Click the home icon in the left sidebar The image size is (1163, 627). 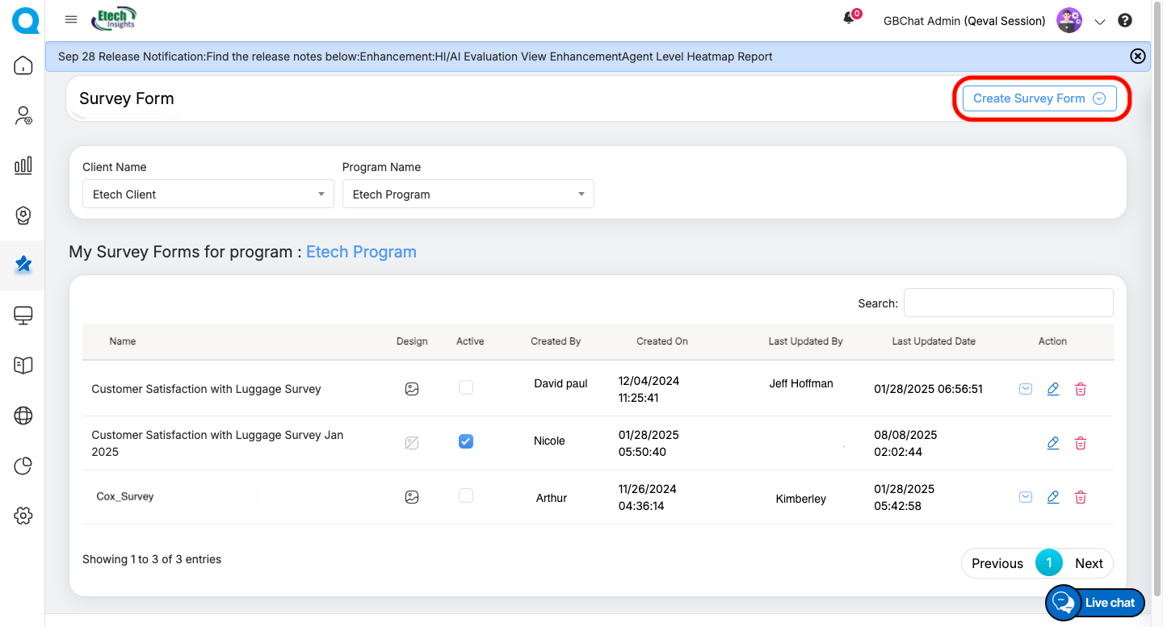point(23,65)
